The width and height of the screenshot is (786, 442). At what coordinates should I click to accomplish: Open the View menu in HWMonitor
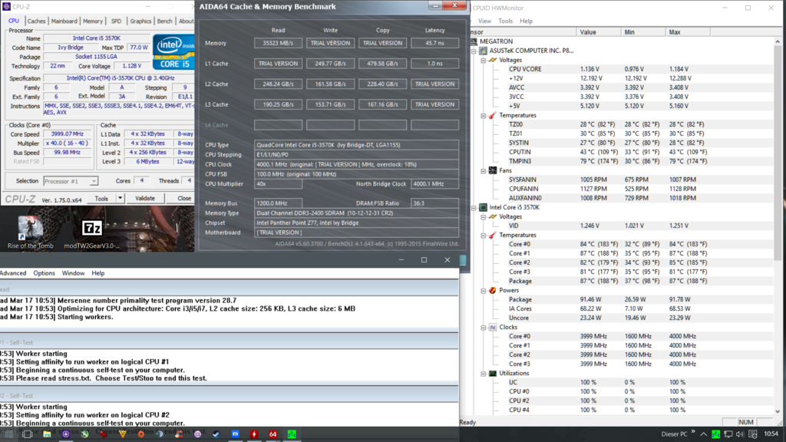click(484, 21)
